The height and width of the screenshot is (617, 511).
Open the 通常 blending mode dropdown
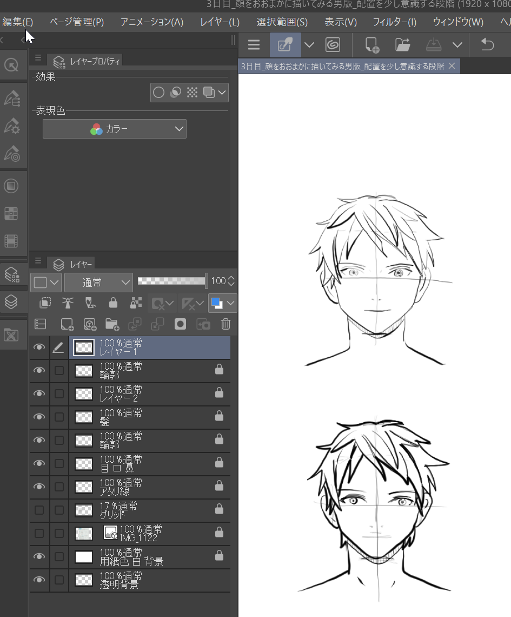(x=98, y=281)
